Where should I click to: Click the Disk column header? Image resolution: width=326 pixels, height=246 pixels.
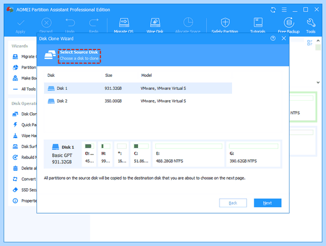coord(51,75)
